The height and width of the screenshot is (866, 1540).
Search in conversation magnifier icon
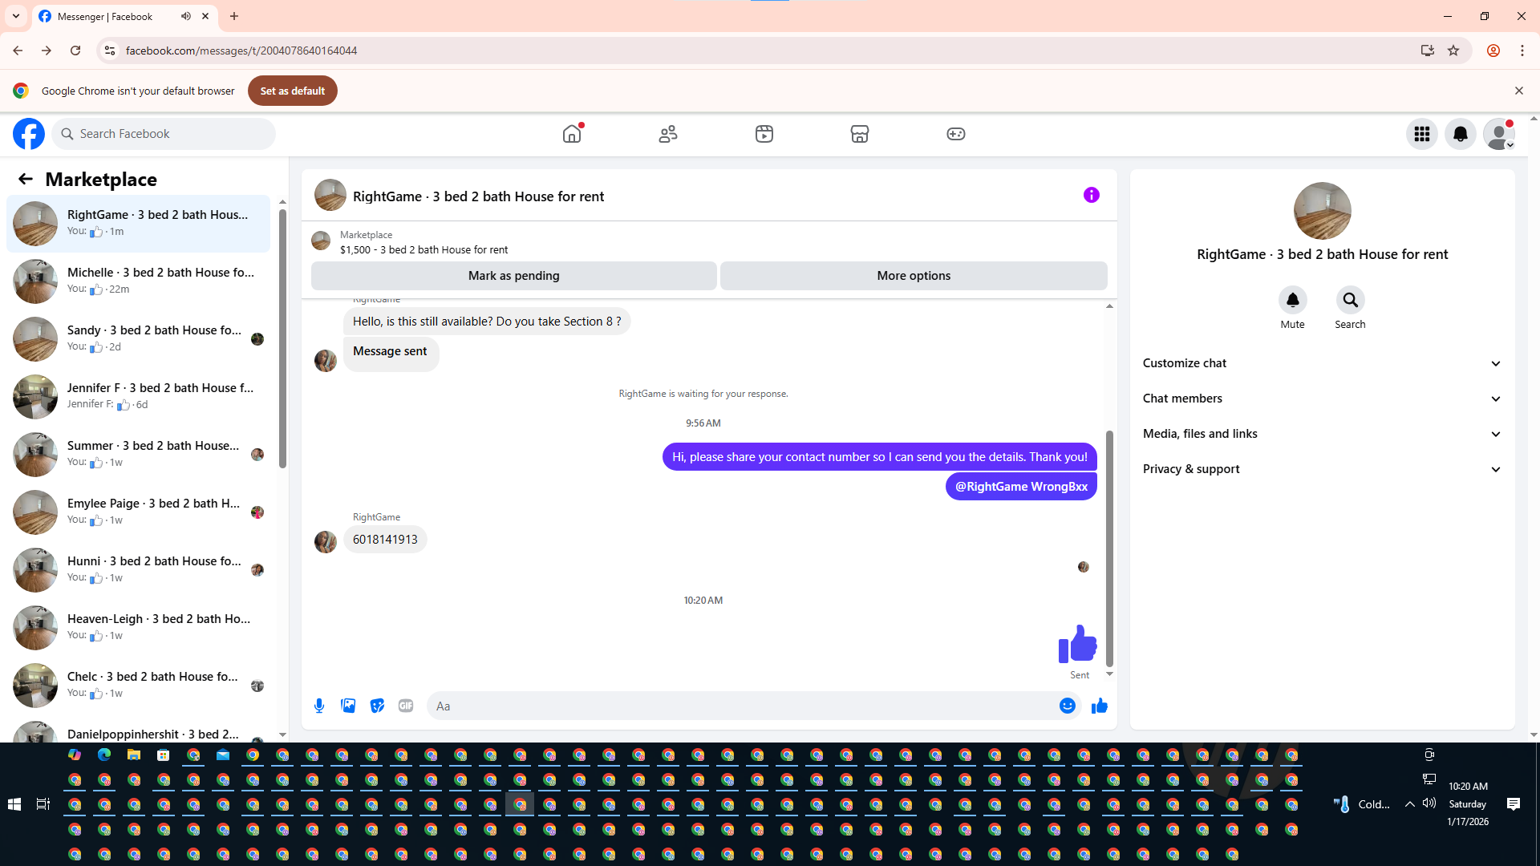1350,300
